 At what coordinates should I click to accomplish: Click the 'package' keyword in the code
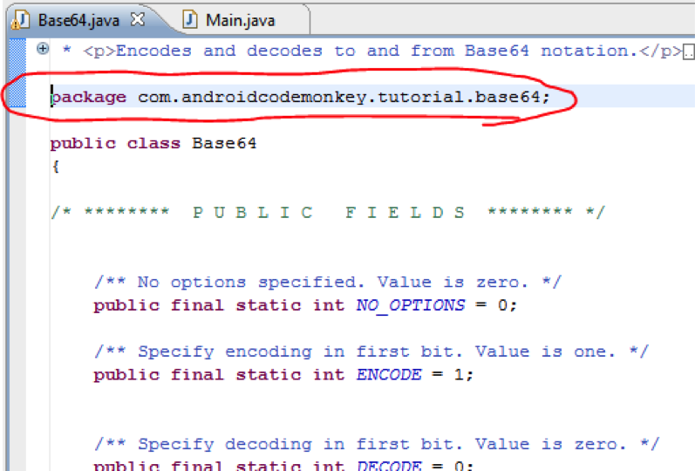(89, 97)
